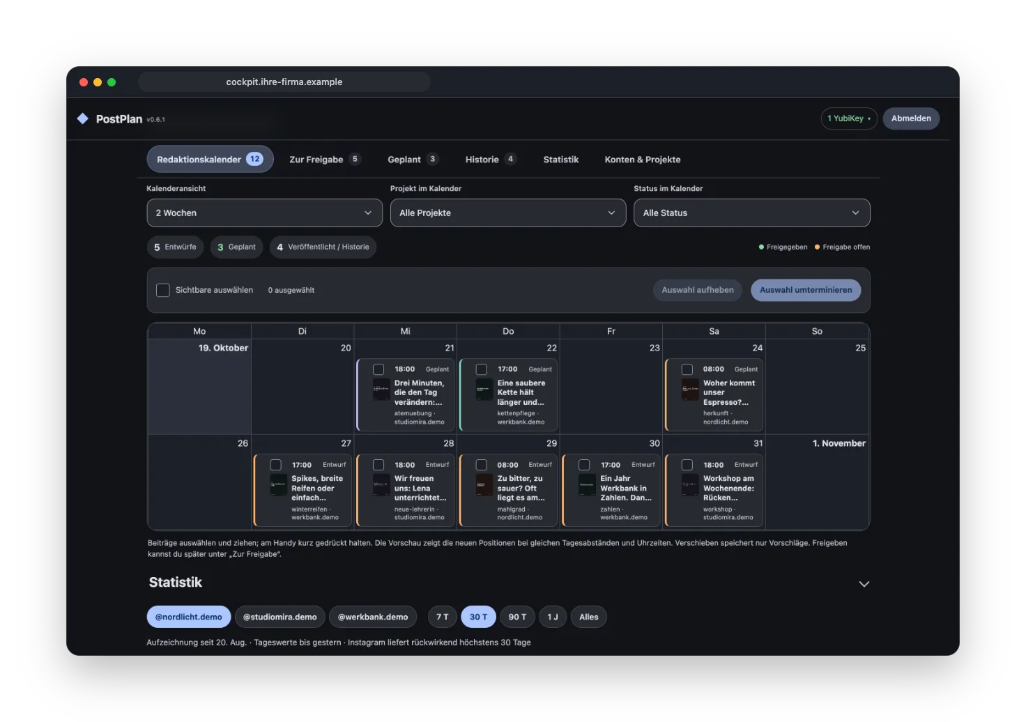The width and height of the screenshot is (1026, 722).
Task: Open thumbnail of Drei Minuten post
Action: (381, 390)
